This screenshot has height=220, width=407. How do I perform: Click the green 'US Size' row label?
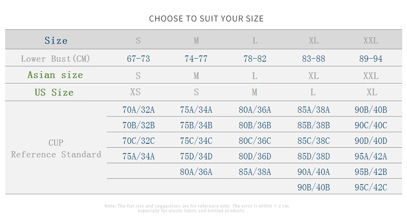coord(54,93)
